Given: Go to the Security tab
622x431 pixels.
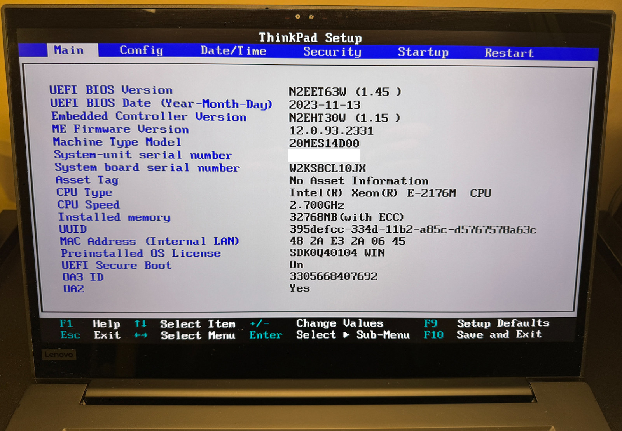Looking at the screenshot, I should point(332,52).
